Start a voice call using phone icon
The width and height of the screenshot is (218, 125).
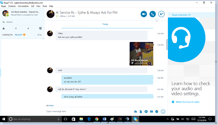click(x=152, y=14)
